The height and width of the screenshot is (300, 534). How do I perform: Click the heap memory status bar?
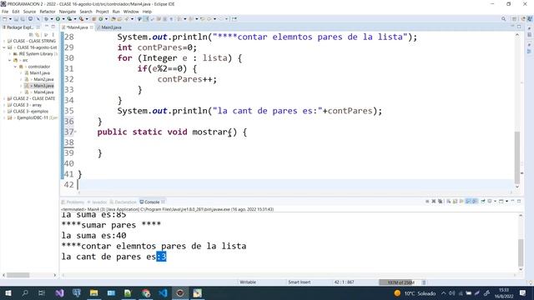point(400,282)
